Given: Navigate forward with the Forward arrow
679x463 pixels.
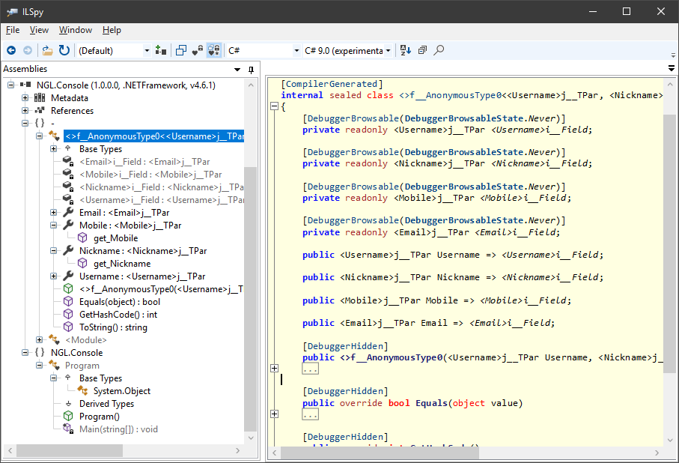Looking at the screenshot, I should 27,51.
